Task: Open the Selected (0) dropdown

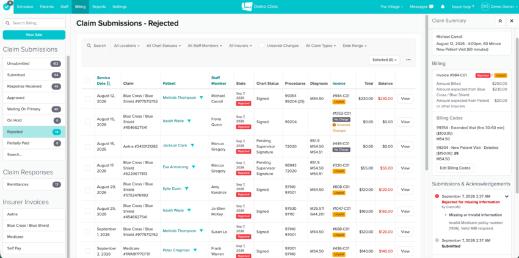Action: (384, 60)
